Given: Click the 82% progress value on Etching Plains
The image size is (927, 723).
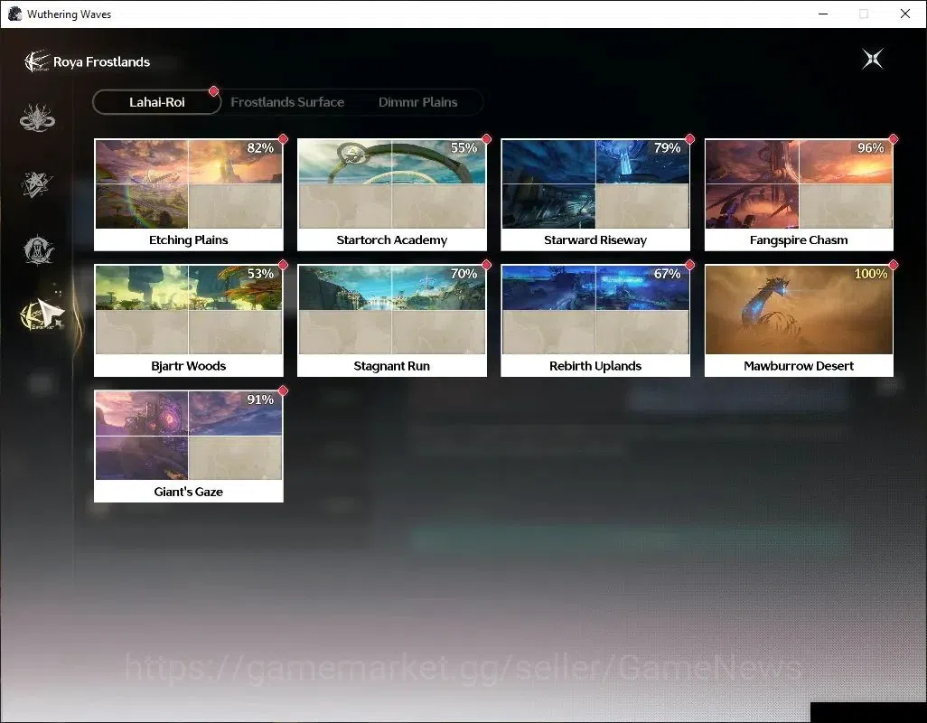Looking at the screenshot, I should point(260,148).
